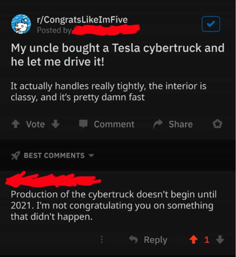Screen dimensions: 236x257
Task: Expand the Best Comments sort dropdown arrow
Action: (x=91, y=155)
